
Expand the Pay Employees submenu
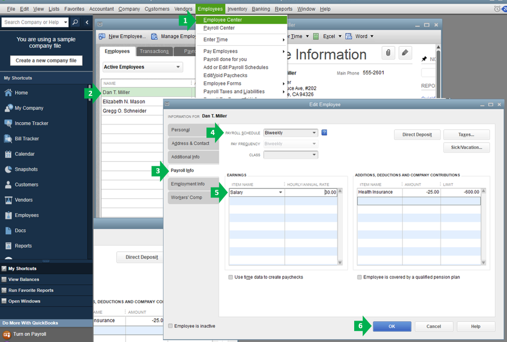(x=242, y=51)
